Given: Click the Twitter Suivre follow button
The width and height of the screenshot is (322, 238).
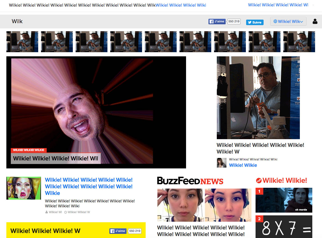Looking at the screenshot, I should click(x=255, y=22).
